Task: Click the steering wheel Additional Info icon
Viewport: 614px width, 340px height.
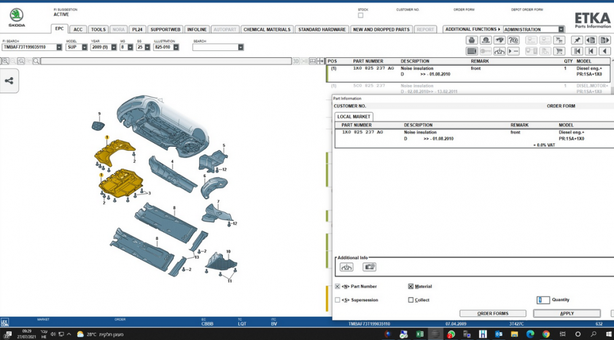Action: click(x=346, y=267)
